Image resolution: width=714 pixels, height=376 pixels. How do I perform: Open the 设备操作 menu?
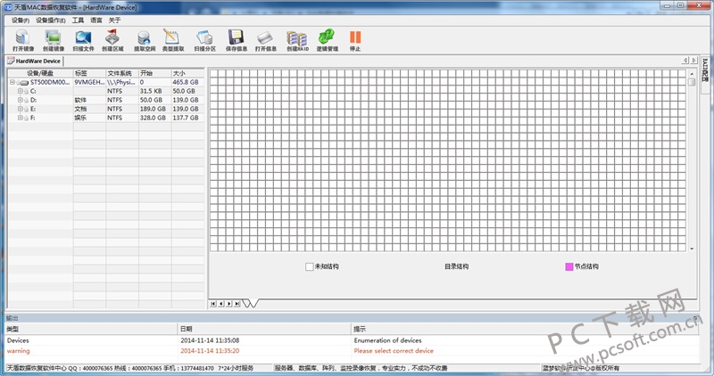tap(50, 19)
